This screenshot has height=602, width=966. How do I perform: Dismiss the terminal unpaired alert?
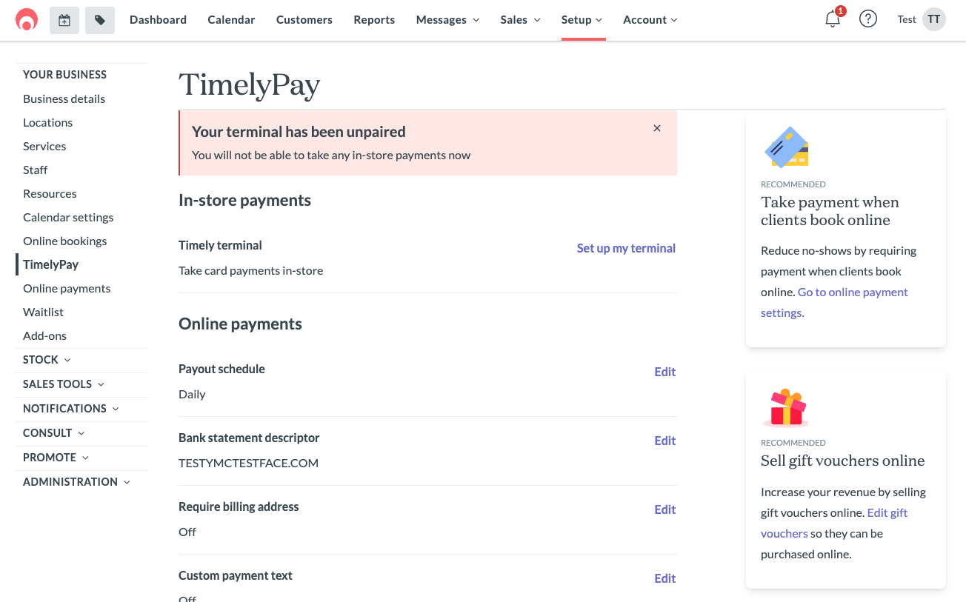[657, 128]
